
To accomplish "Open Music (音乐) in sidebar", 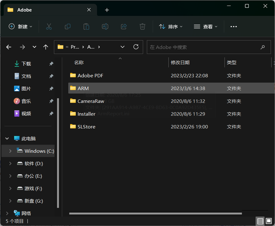I will (x=26, y=101).
